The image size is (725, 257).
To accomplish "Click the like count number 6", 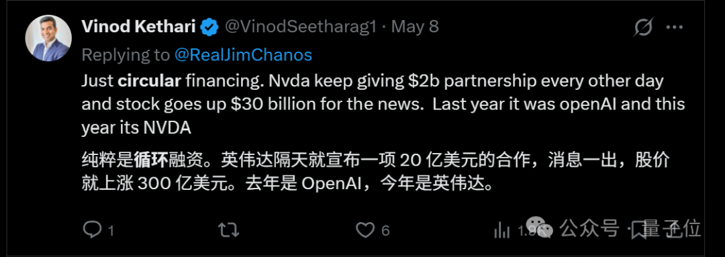I will click(386, 230).
